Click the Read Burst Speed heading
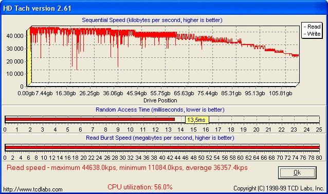Image resolution: width=328 pixels, height=194 pixels. click(160, 138)
